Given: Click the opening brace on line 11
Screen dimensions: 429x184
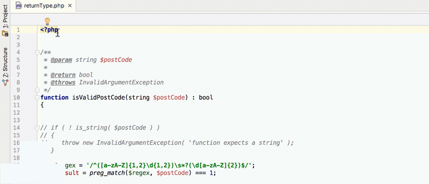Looking at the screenshot, I should (x=42, y=105).
